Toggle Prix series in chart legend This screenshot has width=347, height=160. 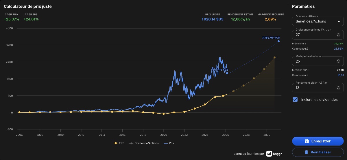coord(169,143)
